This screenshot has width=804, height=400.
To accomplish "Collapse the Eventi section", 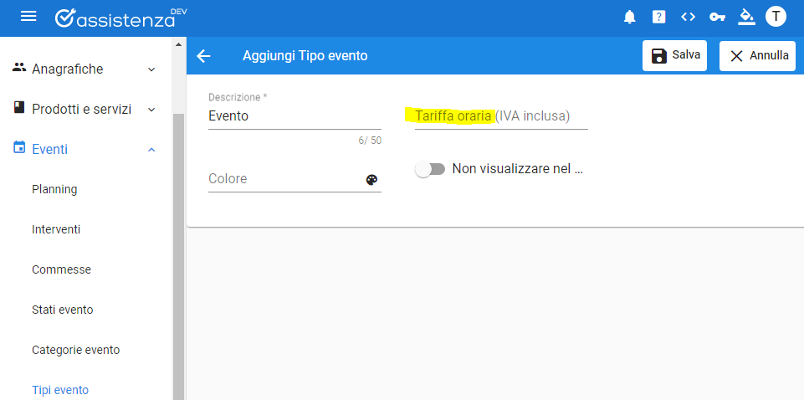I will coord(84,149).
